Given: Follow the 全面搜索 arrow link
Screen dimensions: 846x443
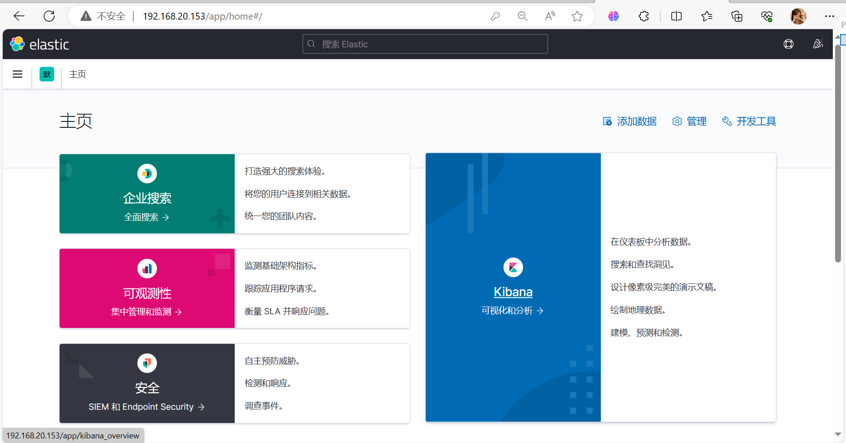Looking at the screenshot, I should coord(147,217).
